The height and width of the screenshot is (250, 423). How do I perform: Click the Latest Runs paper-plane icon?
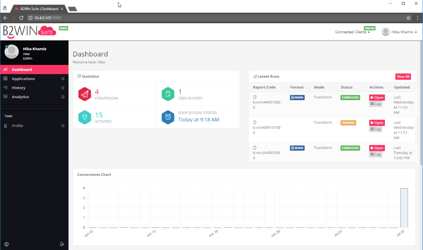point(255,77)
